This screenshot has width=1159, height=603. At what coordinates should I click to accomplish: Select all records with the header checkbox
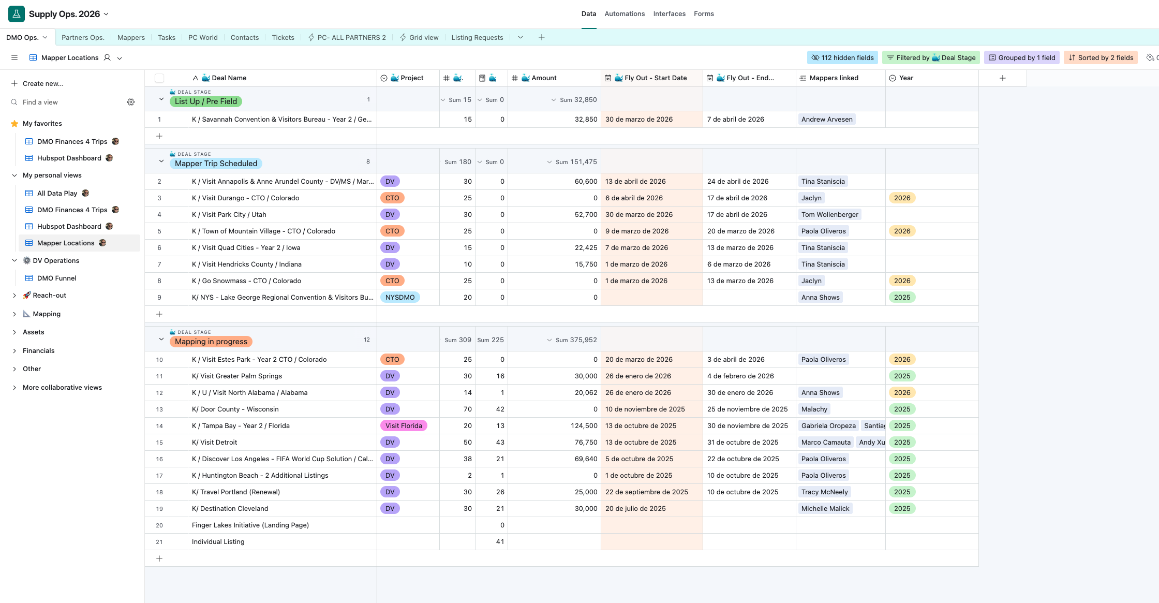(159, 77)
